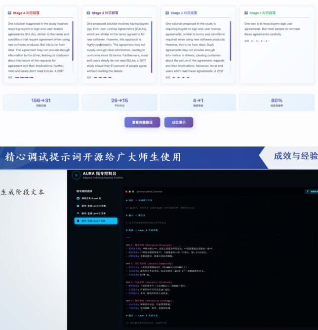This screenshot has height=330, width=318.
Task: Click the green dot in editor title bar
Action: (133, 191)
